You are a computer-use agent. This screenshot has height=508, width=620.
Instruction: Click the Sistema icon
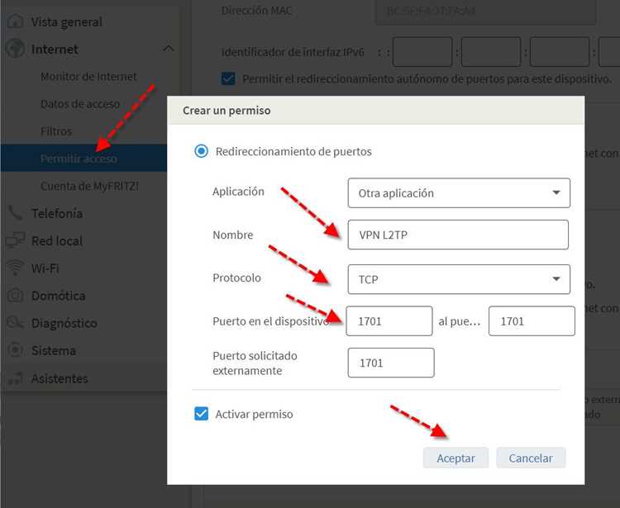15,350
